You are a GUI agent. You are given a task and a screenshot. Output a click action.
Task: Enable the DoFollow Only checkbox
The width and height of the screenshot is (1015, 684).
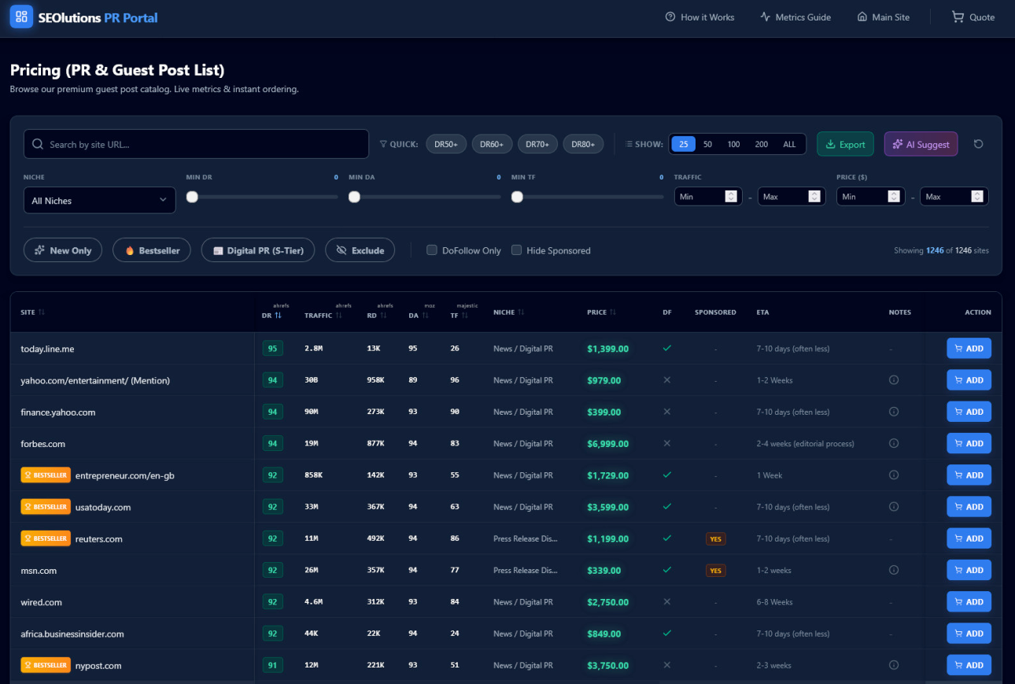click(431, 250)
